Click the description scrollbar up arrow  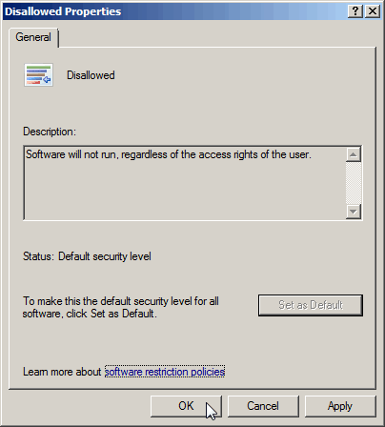tap(354, 154)
